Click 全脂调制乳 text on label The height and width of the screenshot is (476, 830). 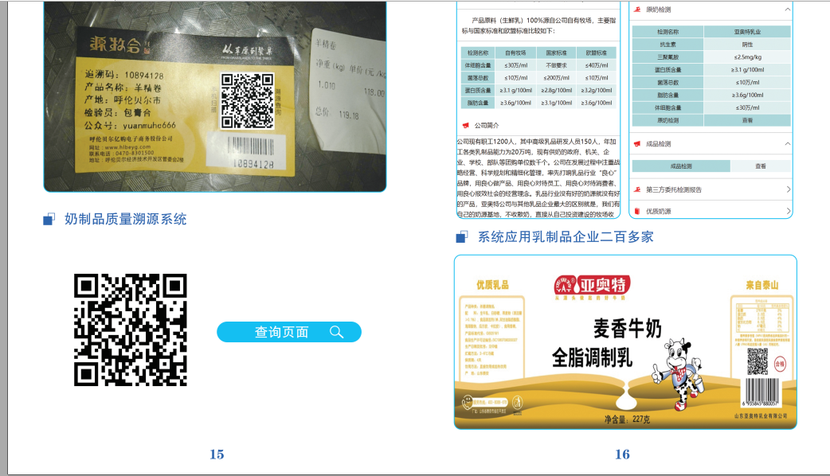(x=593, y=358)
